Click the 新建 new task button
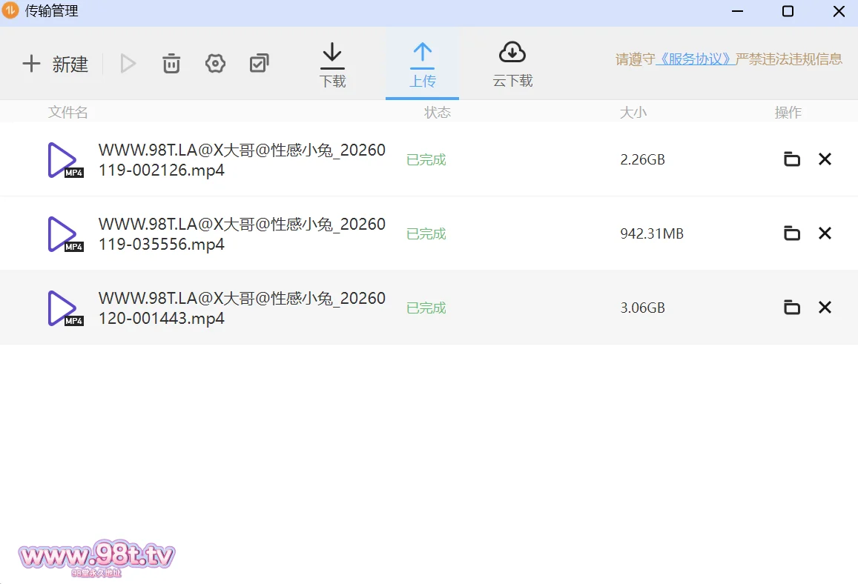This screenshot has width=858, height=584. tap(56, 64)
